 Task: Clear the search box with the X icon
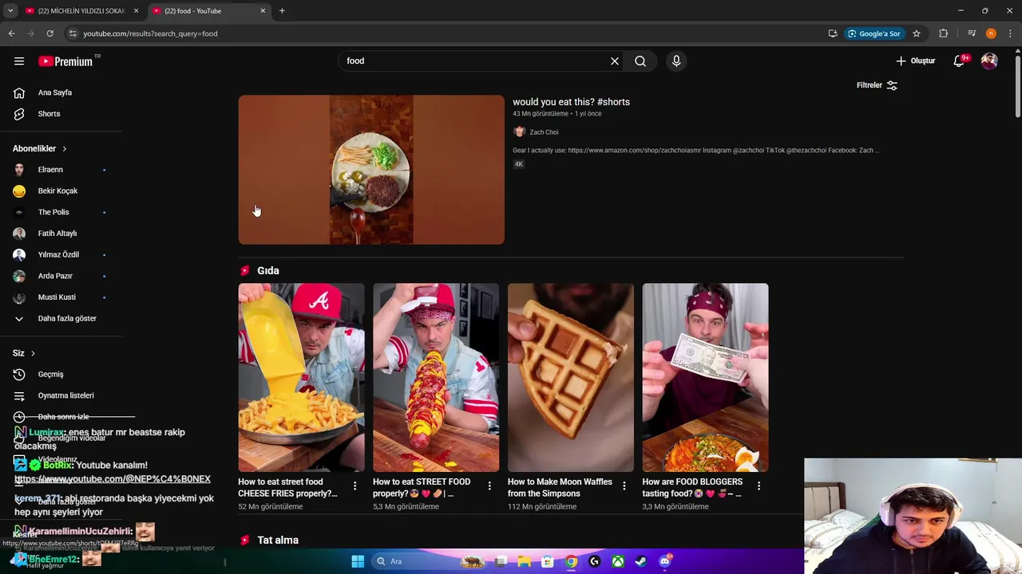(x=615, y=61)
